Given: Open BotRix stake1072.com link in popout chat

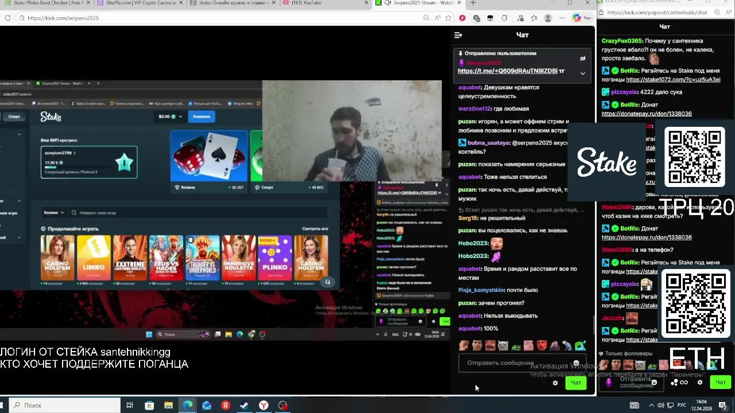Looking at the screenshot, I should tap(673, 80).
